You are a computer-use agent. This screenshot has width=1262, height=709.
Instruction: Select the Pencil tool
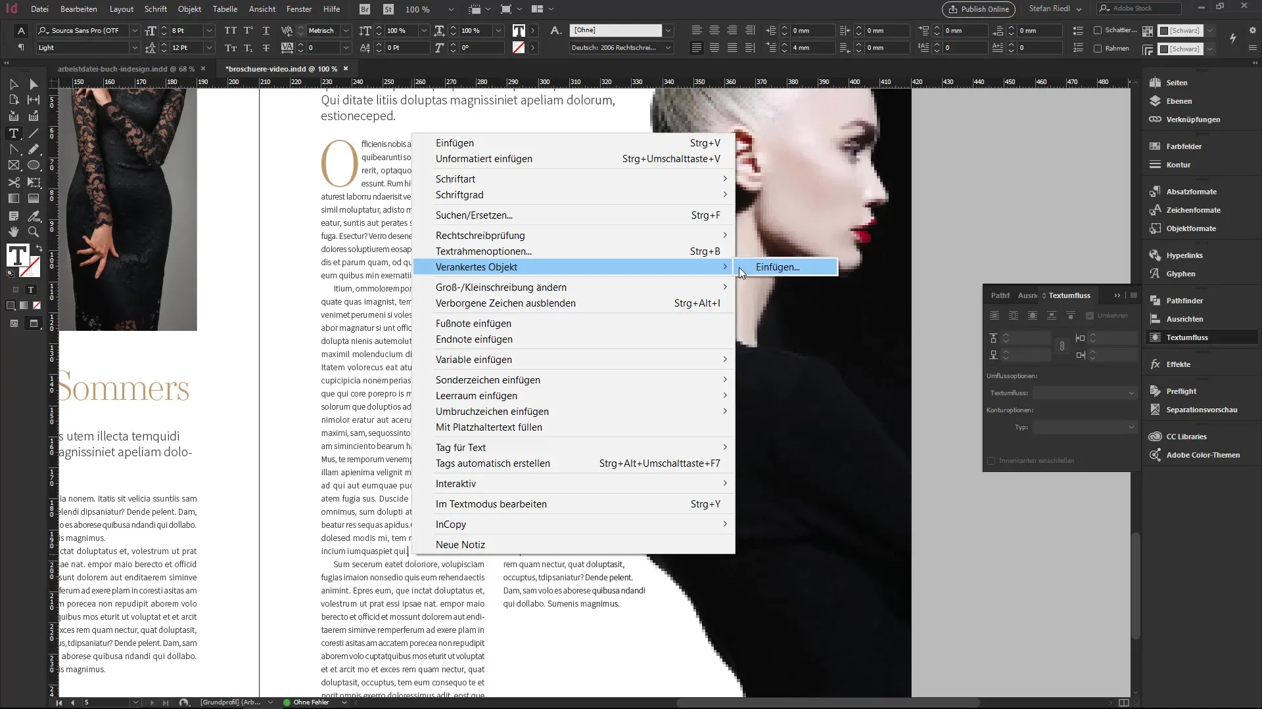pos(34,150)
